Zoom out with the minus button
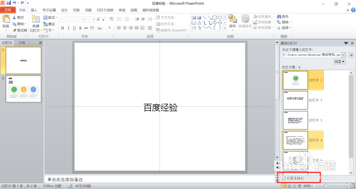 (x=314, y=186)
